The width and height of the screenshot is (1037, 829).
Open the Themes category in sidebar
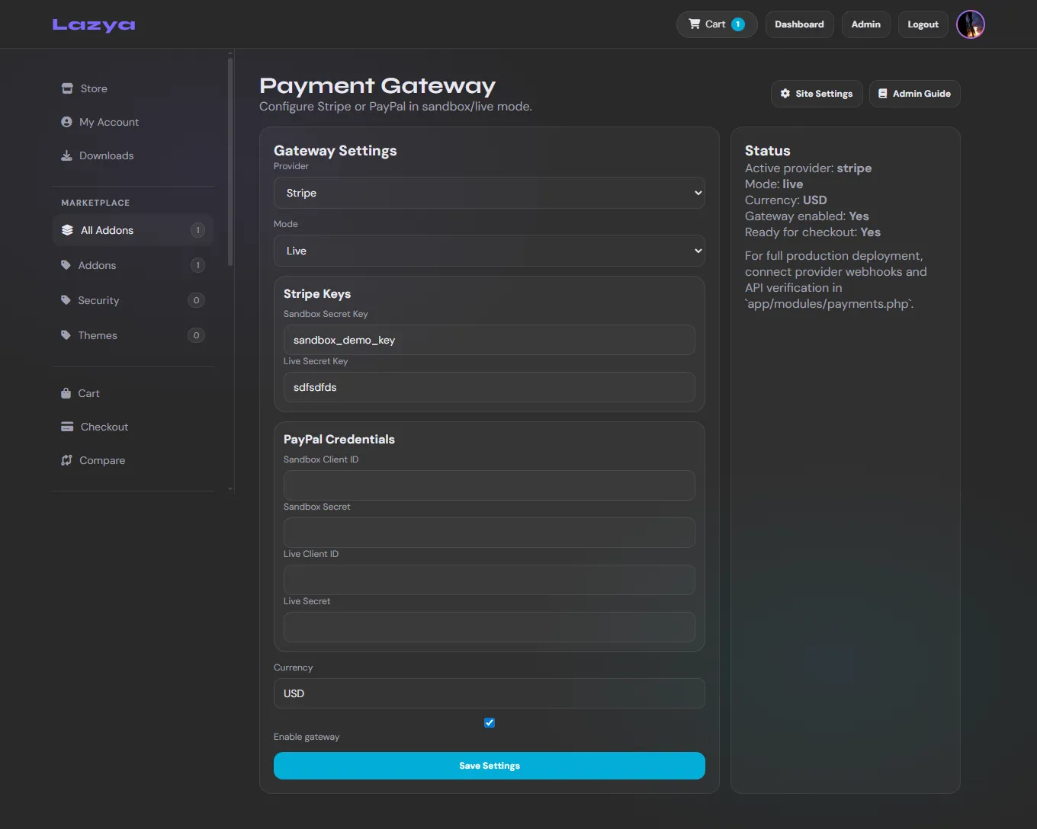coord(133,335)
